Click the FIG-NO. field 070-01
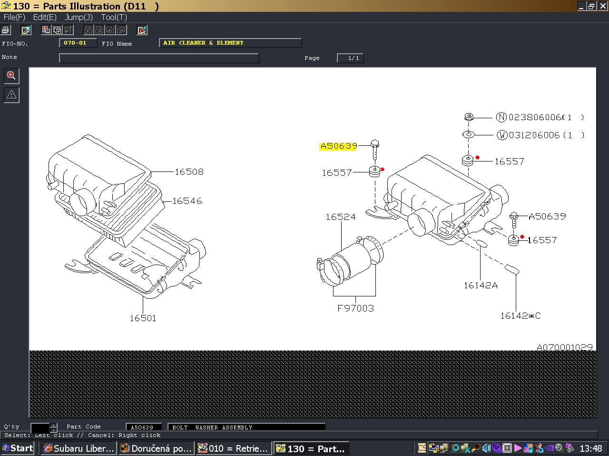Viewport: 609px width, 456px height. 78,43
